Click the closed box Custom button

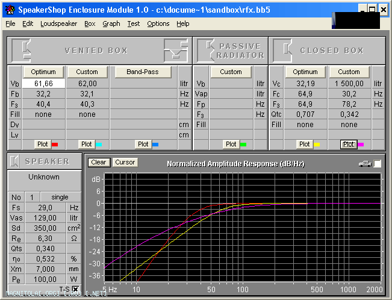click(349, 72)
